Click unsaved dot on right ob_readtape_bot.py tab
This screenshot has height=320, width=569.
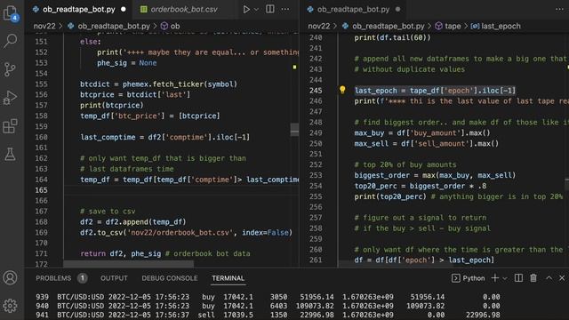coord(397,10)
